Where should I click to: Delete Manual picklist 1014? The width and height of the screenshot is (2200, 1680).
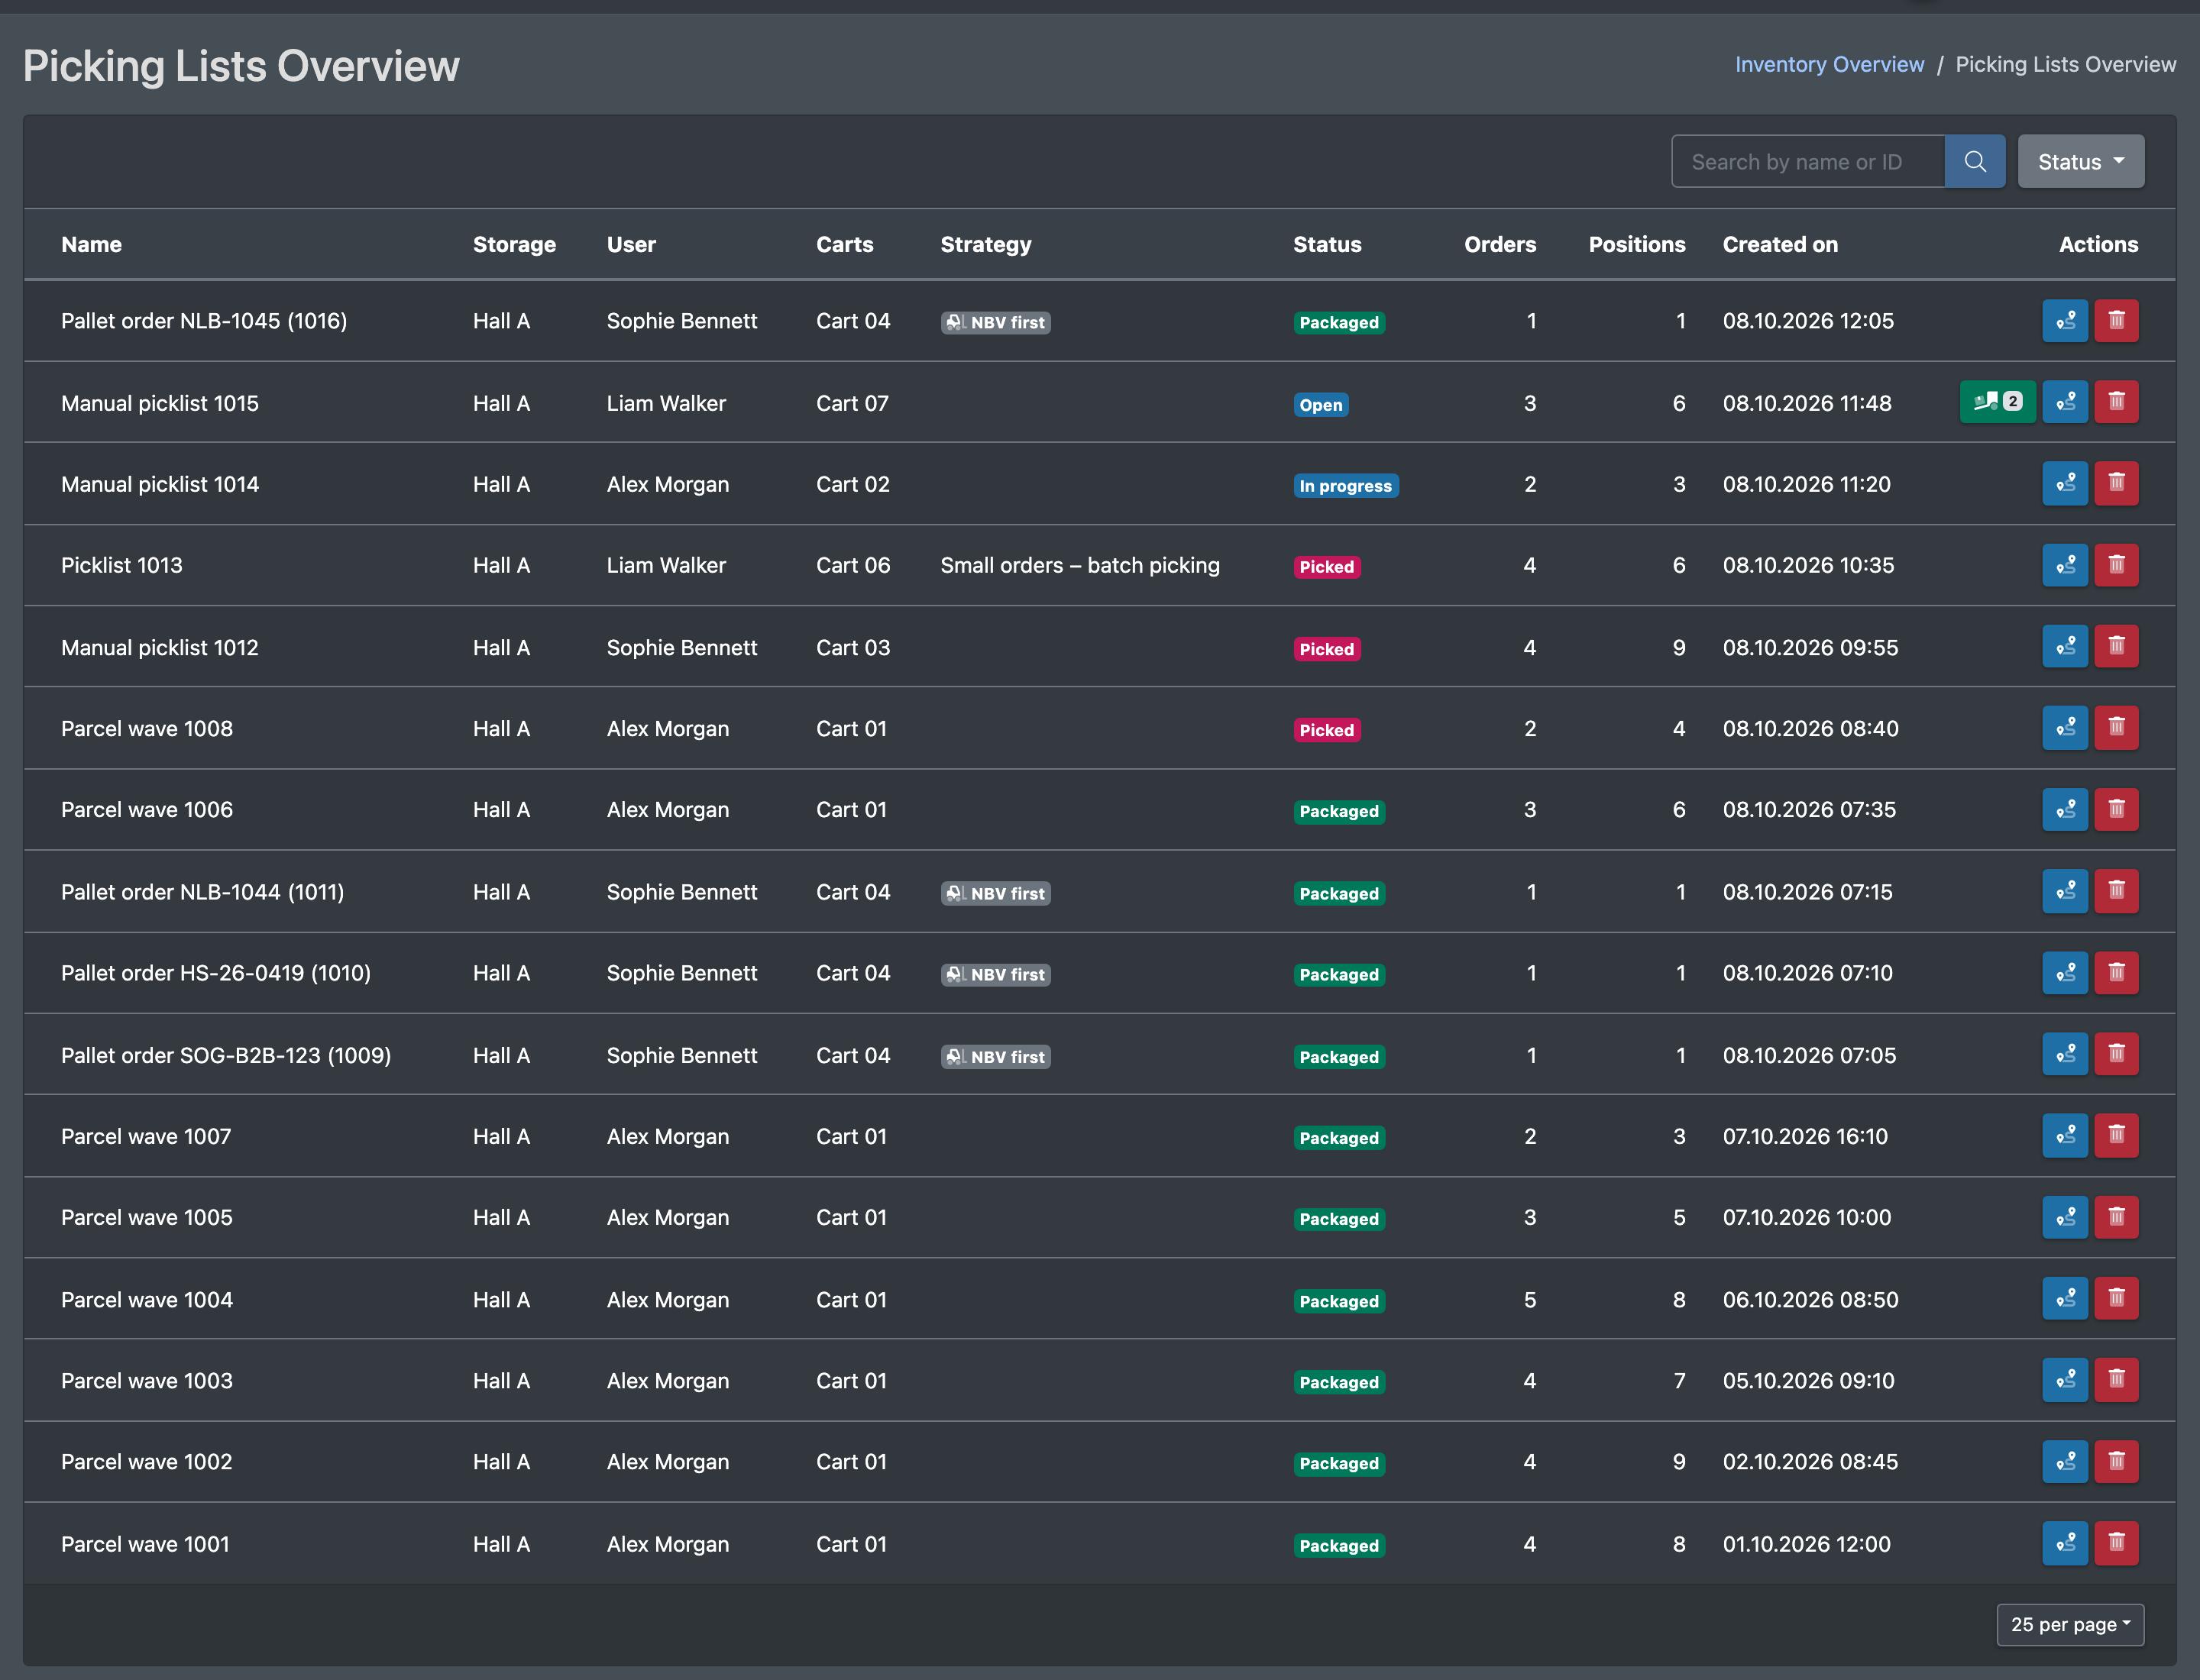tap(2116, 484)
